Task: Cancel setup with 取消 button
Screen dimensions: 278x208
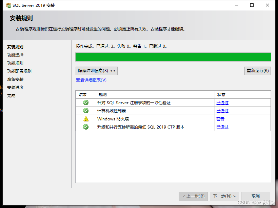Action: tap(256, 196)
